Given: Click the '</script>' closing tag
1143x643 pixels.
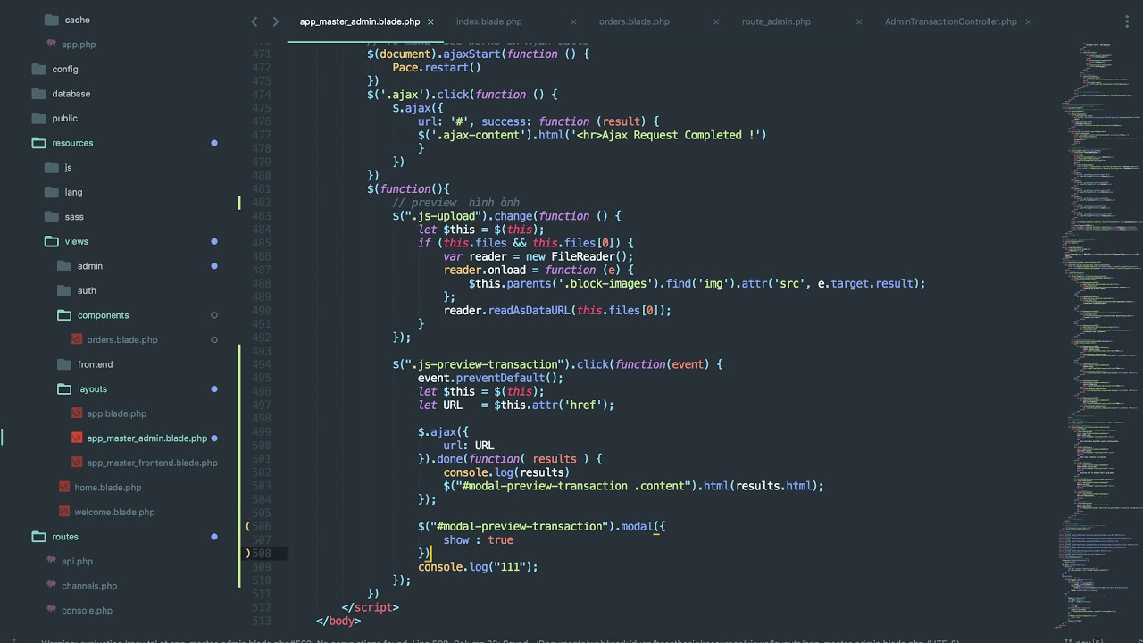Looking at the screenshot, I should coord(370,607).
